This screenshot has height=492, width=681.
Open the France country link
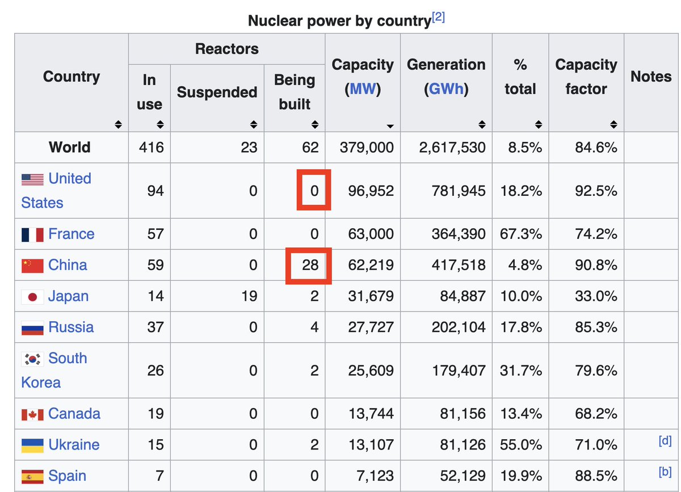72,234
